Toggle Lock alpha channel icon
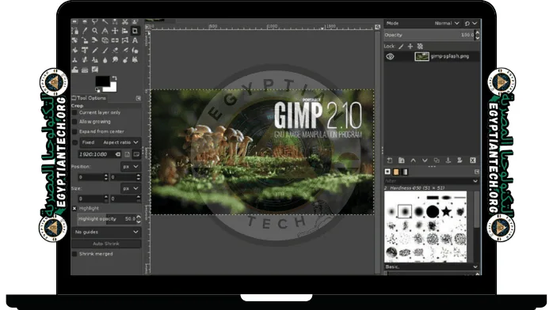Image resolution: width=553 pixels, height=310 pixels. coord(420,46)
